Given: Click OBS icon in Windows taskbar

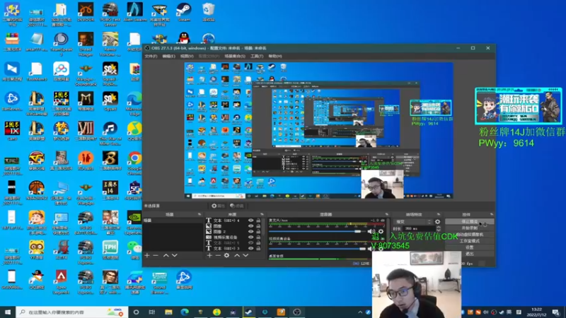Looking at the screenshot, I should pos(296,312).
